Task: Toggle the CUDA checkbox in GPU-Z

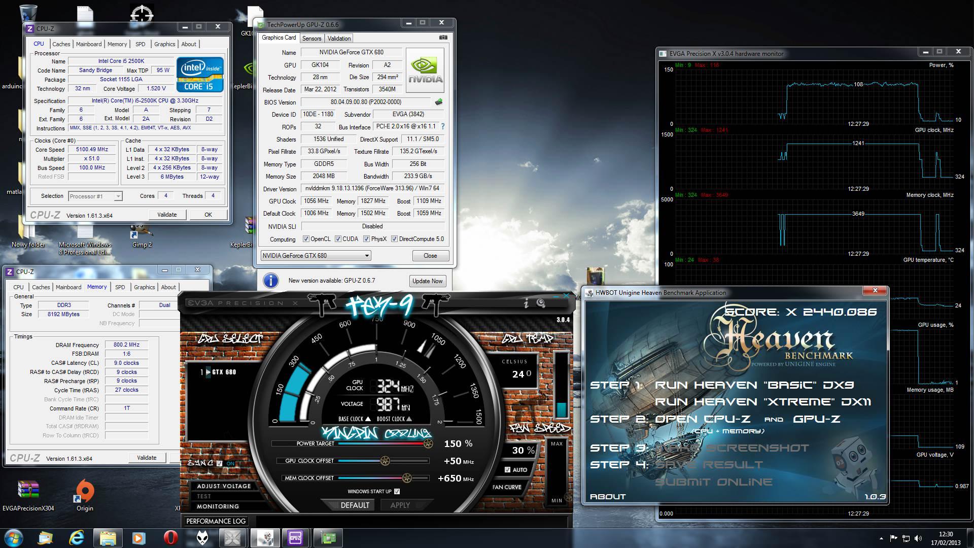Action: 338,239
